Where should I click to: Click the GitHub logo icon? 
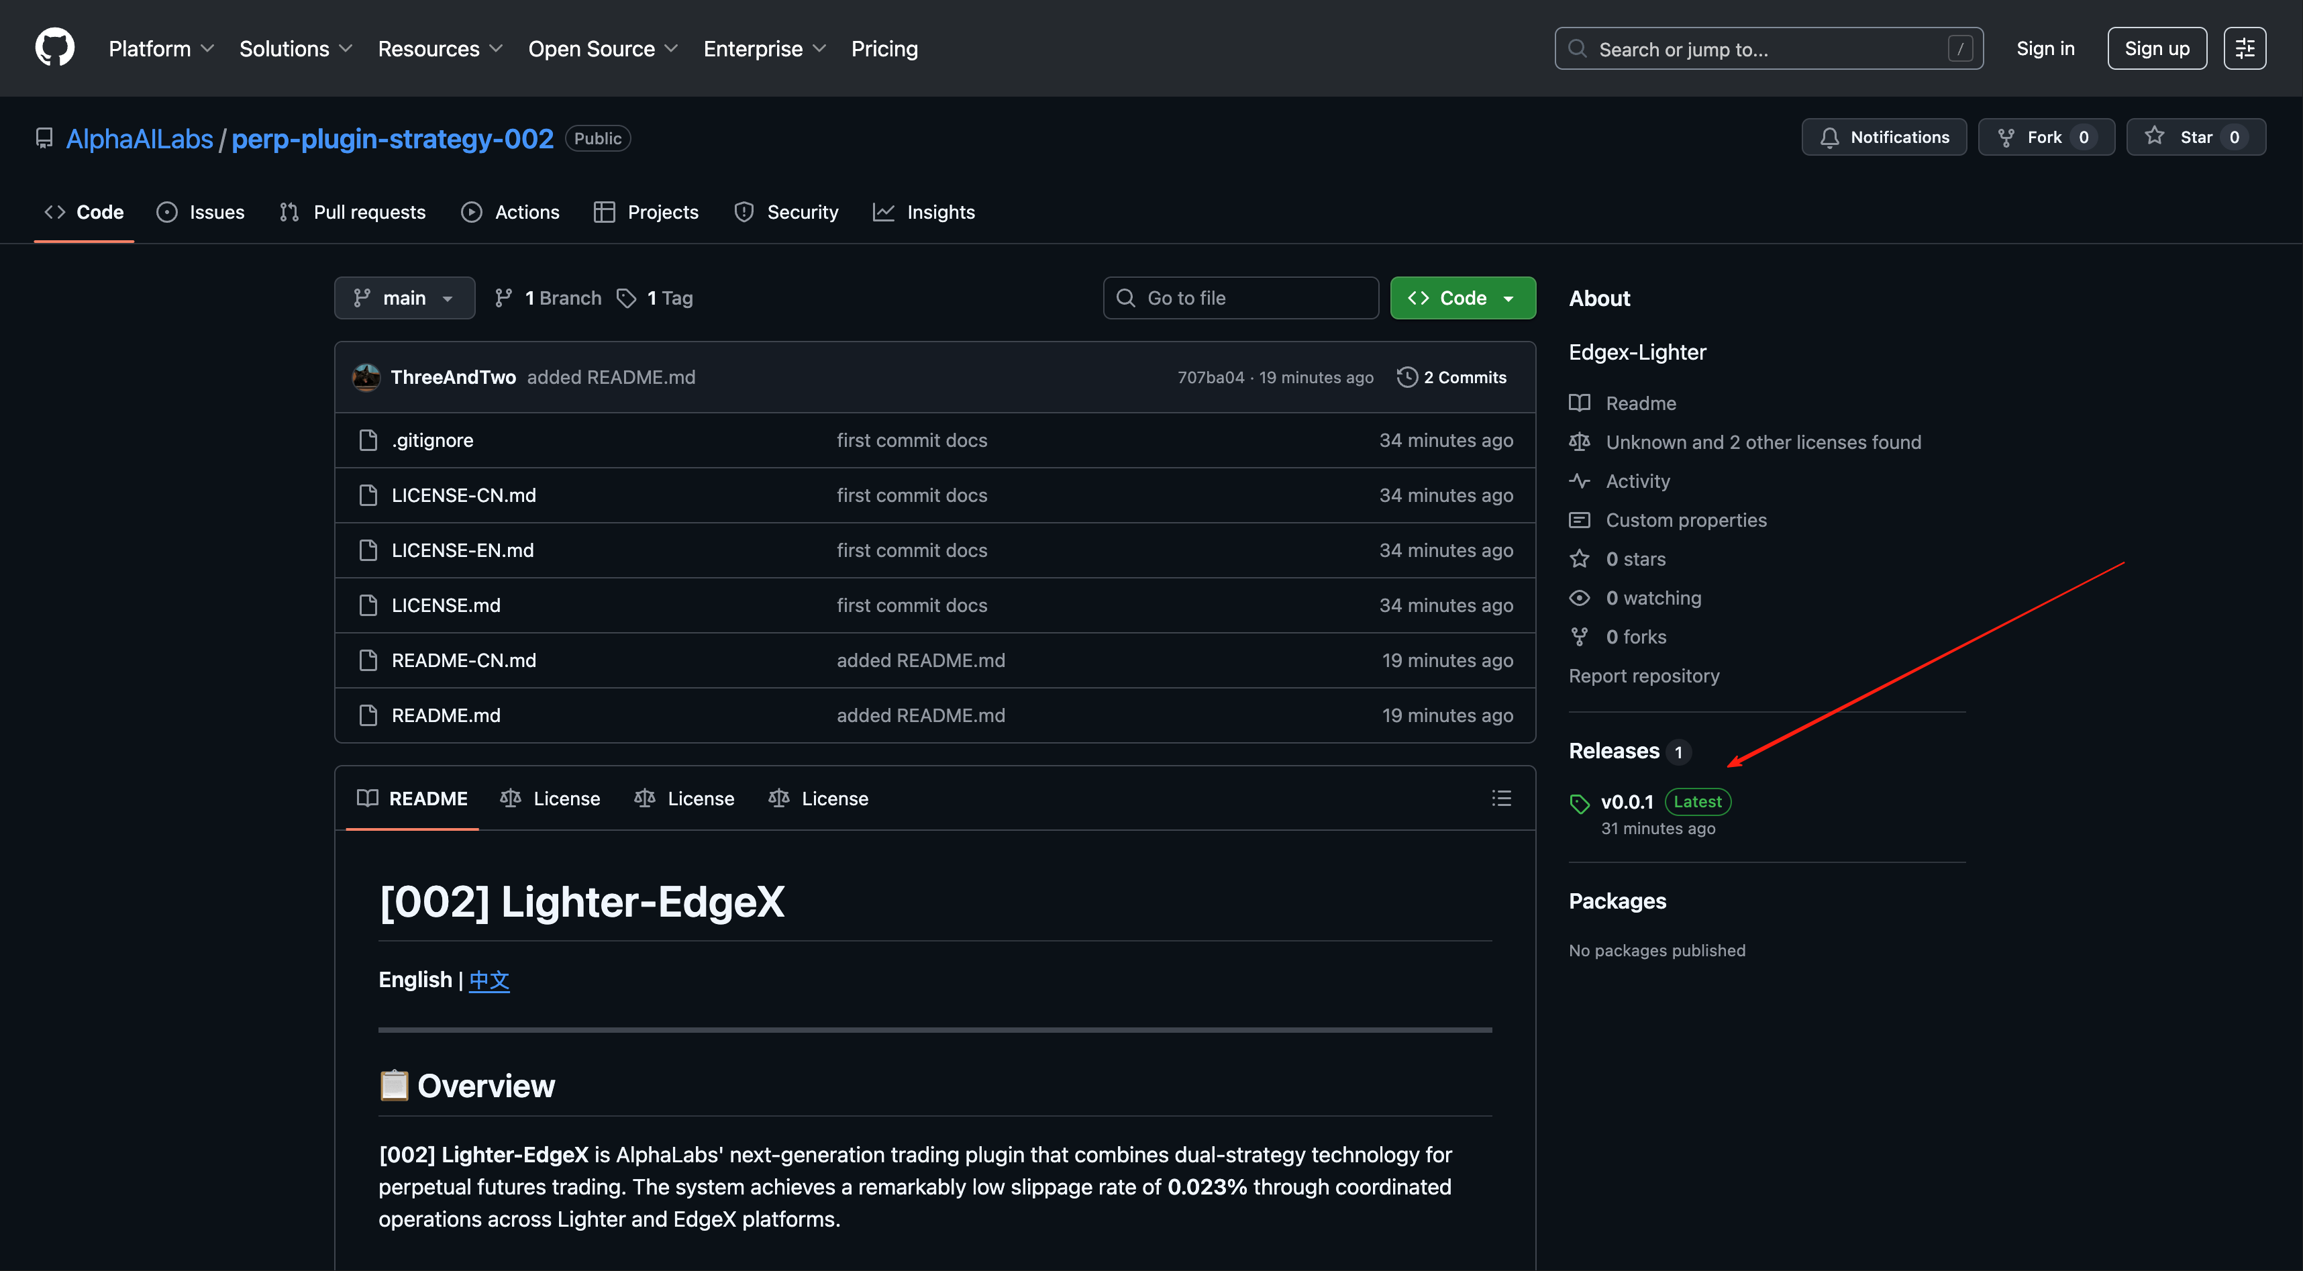tap(54, 48)
